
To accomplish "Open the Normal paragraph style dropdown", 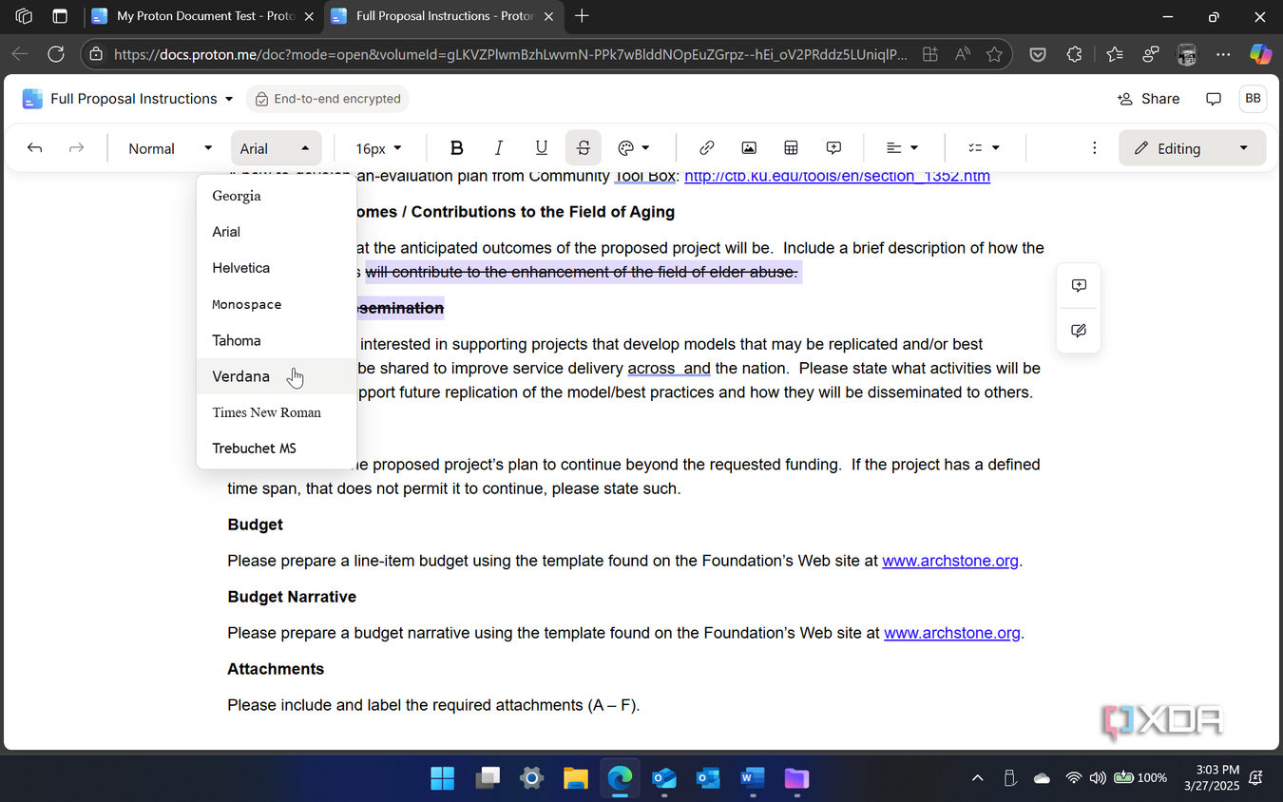I will [x=169, y=148].
